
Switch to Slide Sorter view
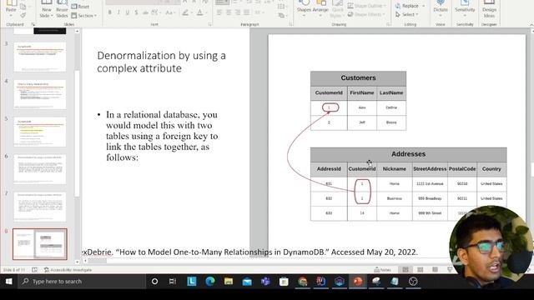coord(421,270)
